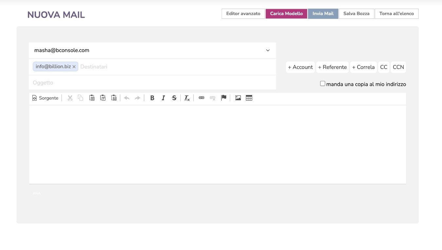Expand the sender address dropdown
This screenshot has height=250, width=442.
268,50
